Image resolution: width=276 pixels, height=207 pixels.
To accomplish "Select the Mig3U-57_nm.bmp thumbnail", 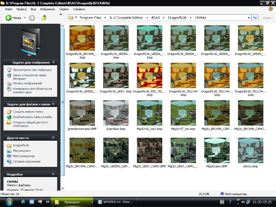I will 183,113.
